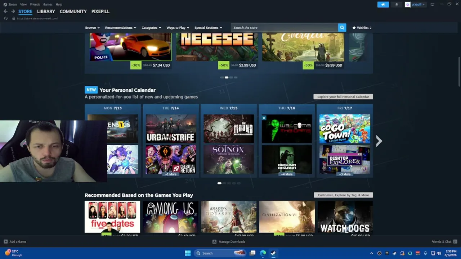Open the View menu
Screen dimensions: 461x259
[23, 4]
